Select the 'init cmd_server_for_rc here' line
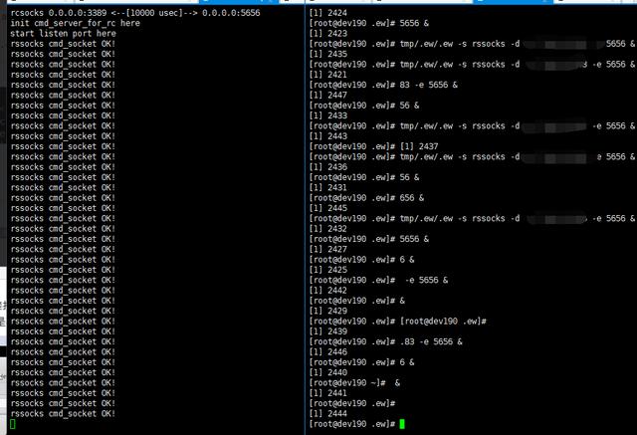The width and height of the screenshot is (637, 435). pos(76,23)
